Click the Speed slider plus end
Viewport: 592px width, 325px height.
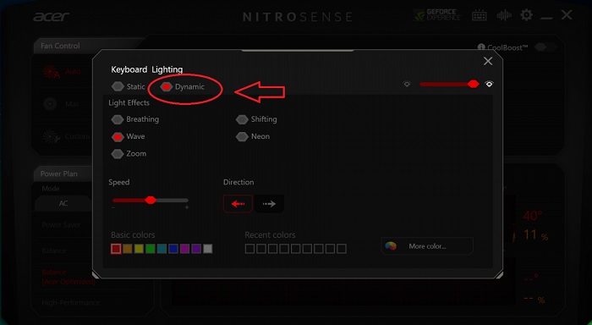(x=187, y=207)
